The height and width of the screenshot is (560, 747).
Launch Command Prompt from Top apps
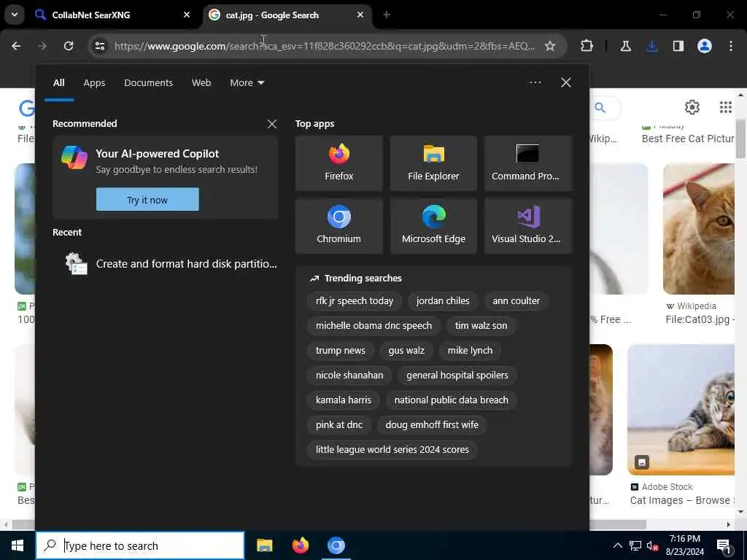click(527, 163)
